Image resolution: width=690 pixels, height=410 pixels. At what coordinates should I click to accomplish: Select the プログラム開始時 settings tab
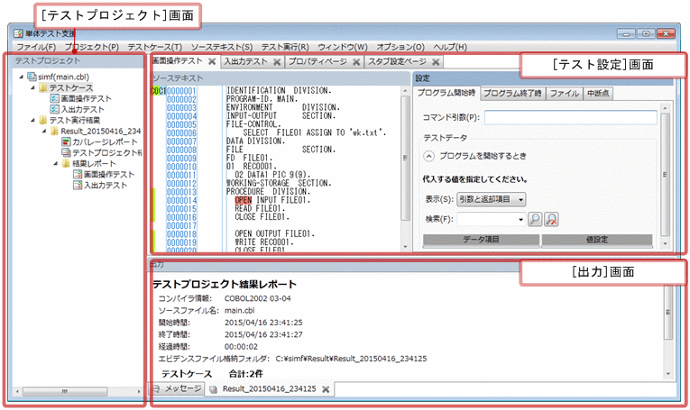pyautogui.click(x=446, y=93)
